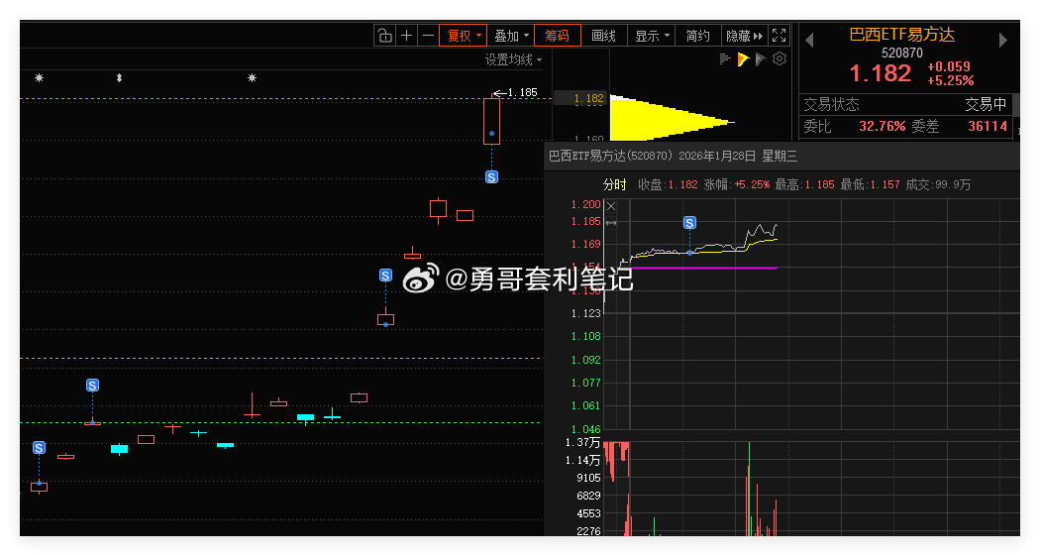Viewport: 1040px width, 556px height.
Task: Click the stock code 520870
Action: tap(901, 53)
